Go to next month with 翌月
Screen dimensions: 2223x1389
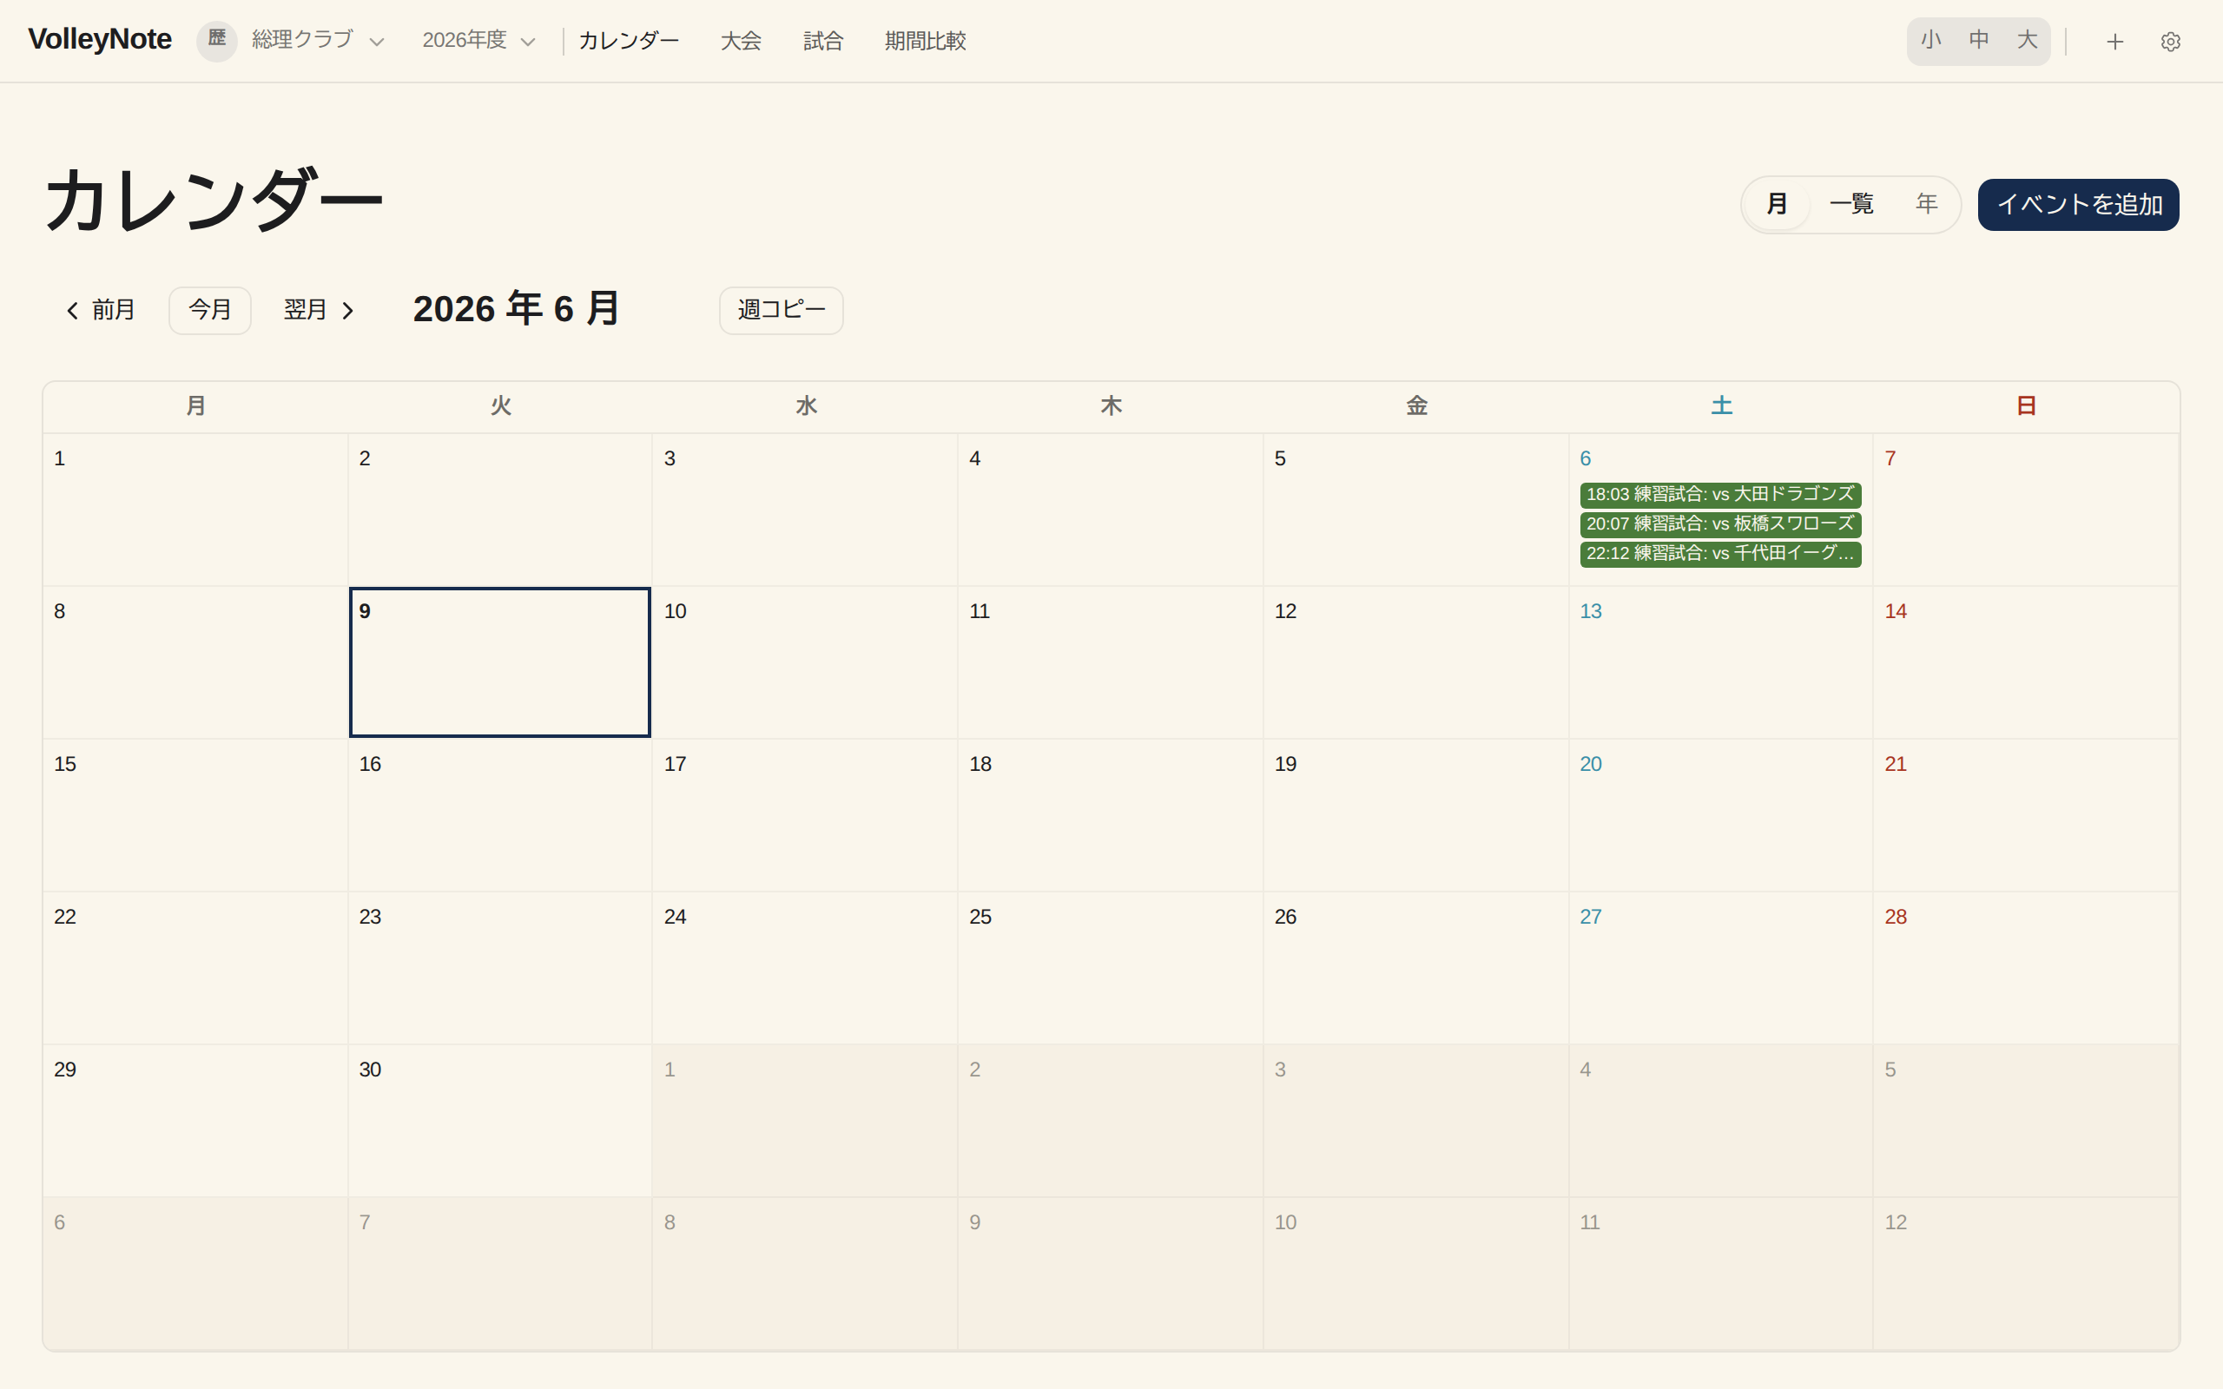click(318, 311)
